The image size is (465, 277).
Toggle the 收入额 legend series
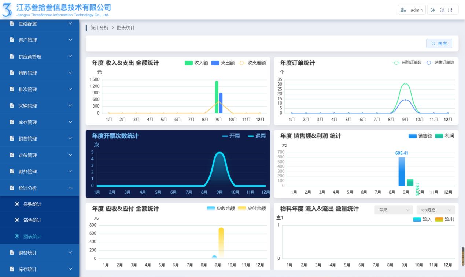(x=196, y=63)
